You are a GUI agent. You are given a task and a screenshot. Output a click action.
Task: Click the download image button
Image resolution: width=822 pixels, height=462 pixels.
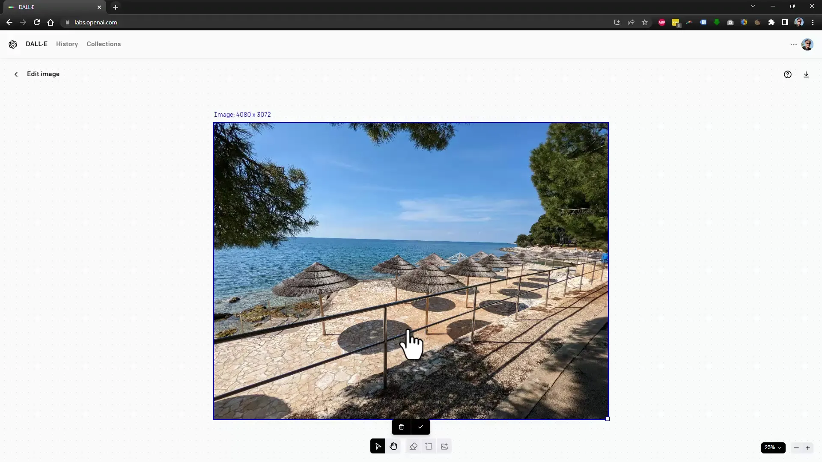click(806, 74)
